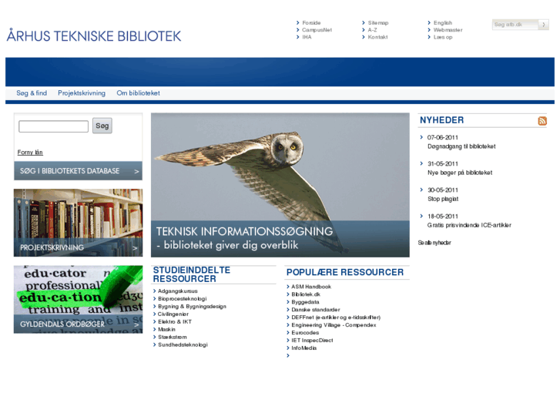560x420 pixels.
Task: Open Teknisk Informationssøgning owl banner
Action: pyautogui.click(x=280, y=185)
